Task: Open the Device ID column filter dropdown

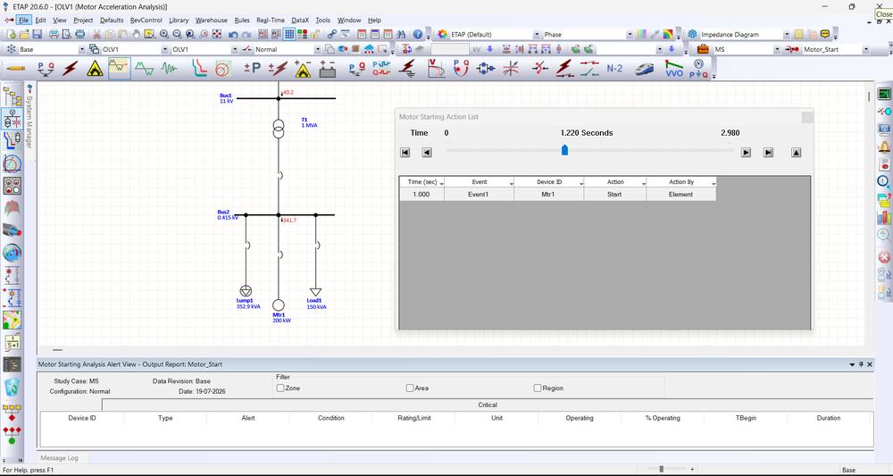Action: (x=581, y=183)
